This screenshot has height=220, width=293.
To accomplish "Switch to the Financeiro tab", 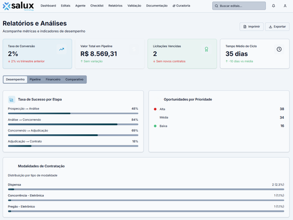I will tap(53, 79).
